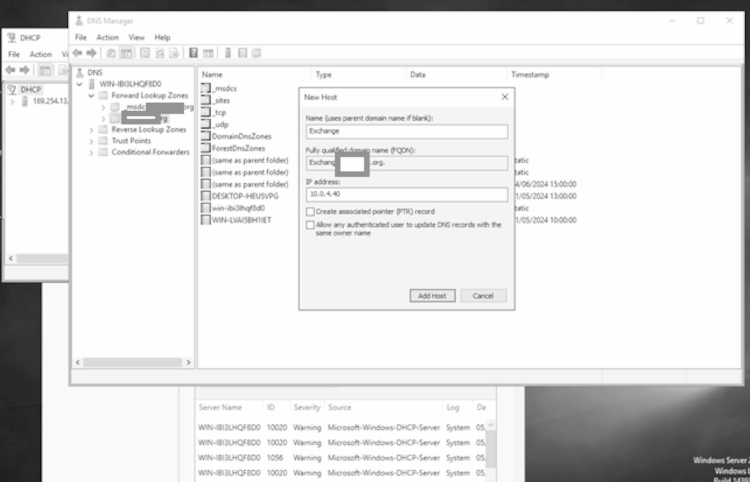
Task: Click the Forward arrow in DNS Manager toolbar
Action: click(x=91, y=53)
